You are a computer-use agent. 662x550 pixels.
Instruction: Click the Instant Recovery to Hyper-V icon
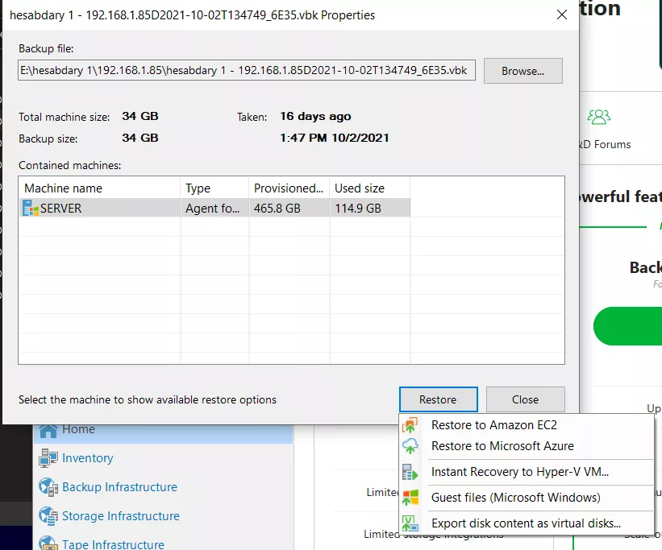[x=410, y=472]
